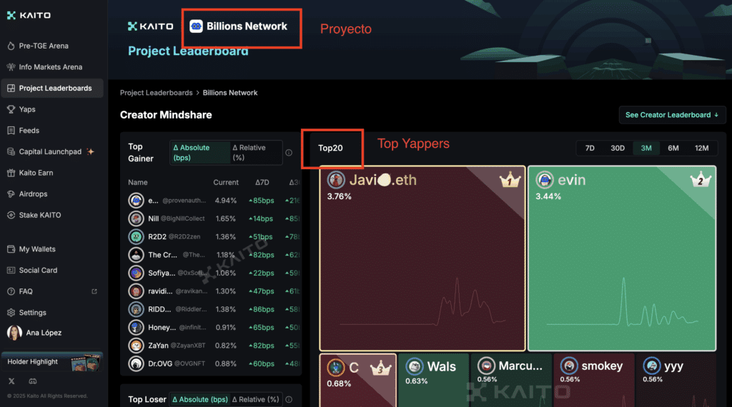Click the Stake KAITO icon

tap(11, 215)
